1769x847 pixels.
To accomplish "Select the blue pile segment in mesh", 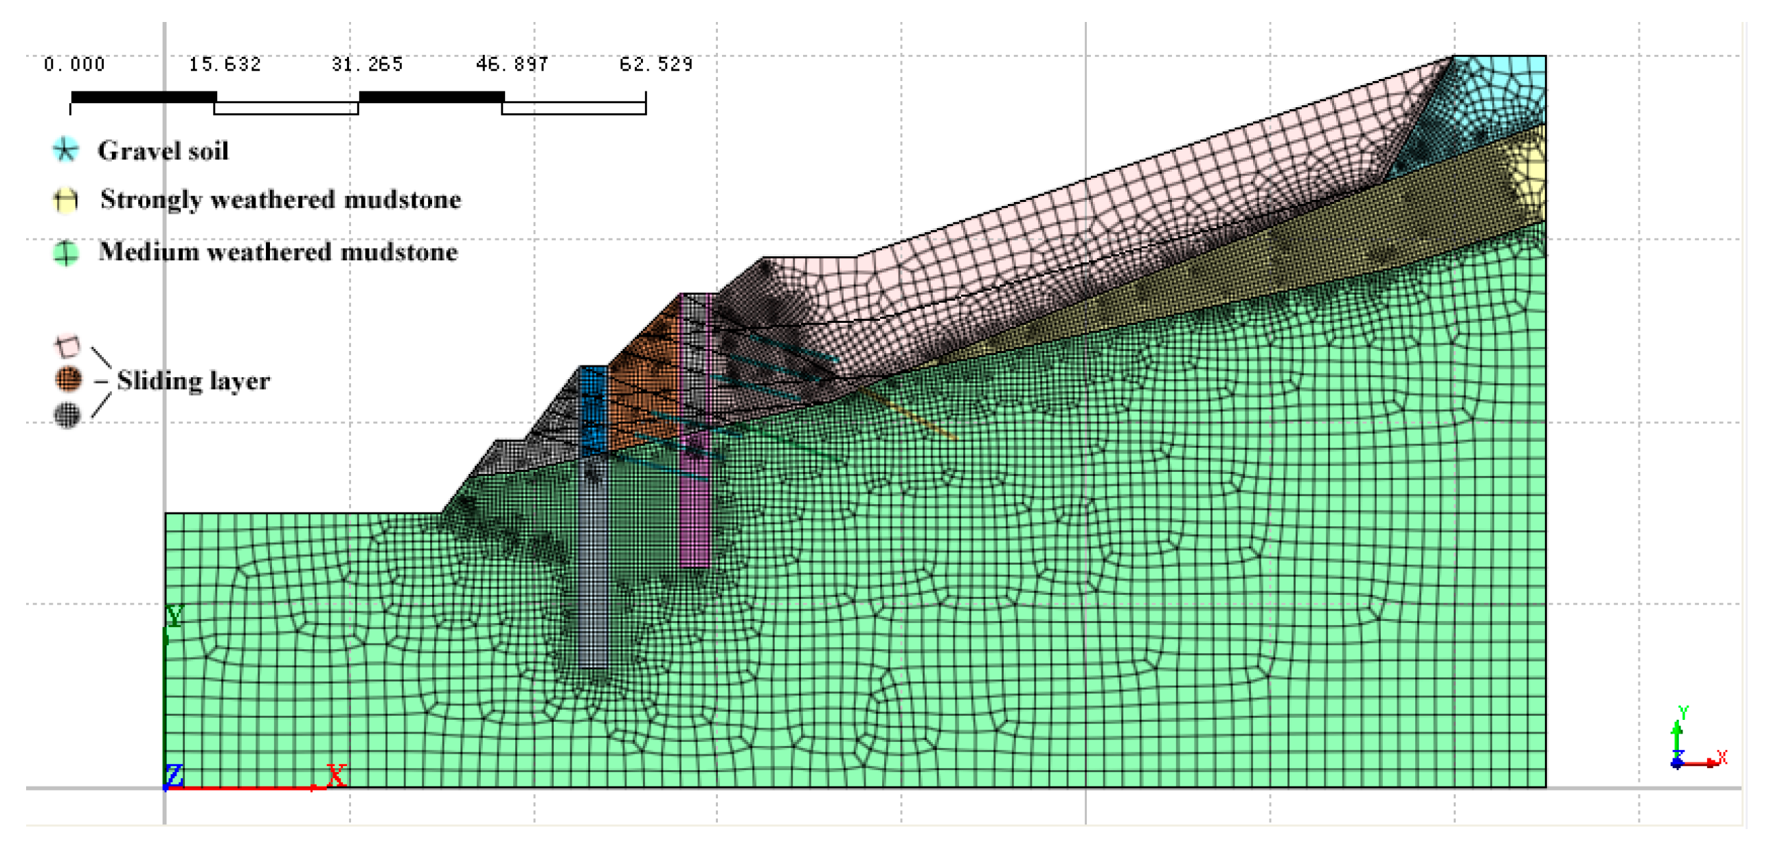I will (x=593, y=411).
